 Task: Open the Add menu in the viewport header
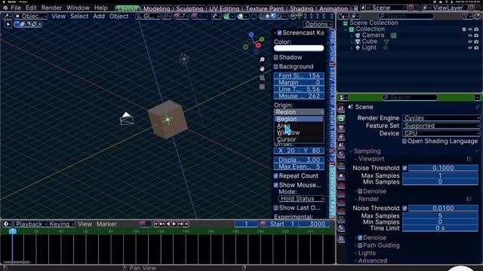pyautogui.click(x=99, y=16)
